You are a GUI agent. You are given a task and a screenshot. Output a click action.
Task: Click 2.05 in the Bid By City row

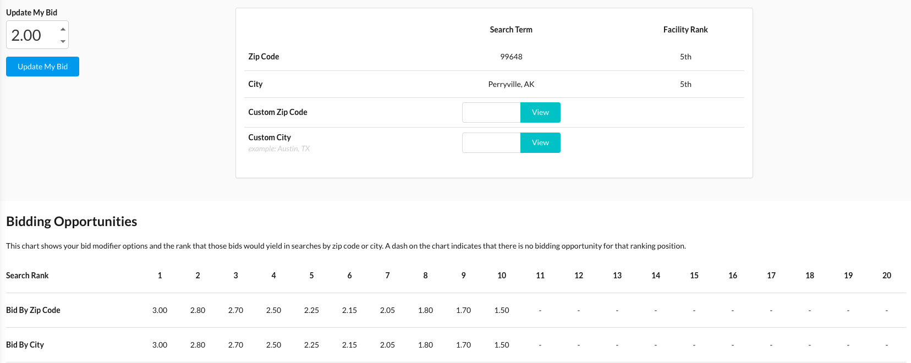coord(388,345)
